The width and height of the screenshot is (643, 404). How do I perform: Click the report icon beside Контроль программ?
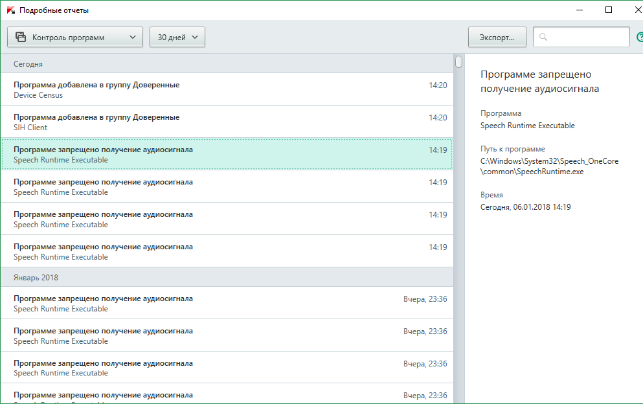click(21, 38)
